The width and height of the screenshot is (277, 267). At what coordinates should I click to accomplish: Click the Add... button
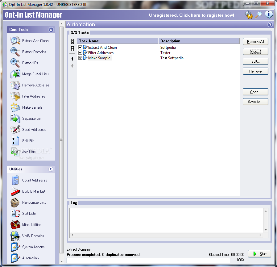(255, 52)
